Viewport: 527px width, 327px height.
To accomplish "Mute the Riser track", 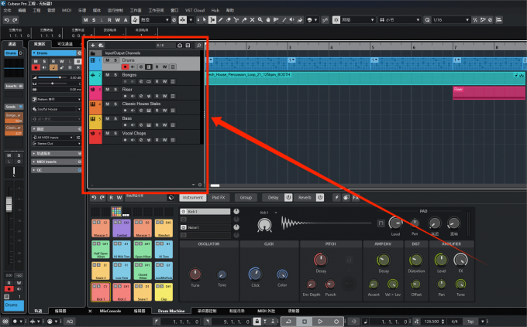I will tap(107, 90).
